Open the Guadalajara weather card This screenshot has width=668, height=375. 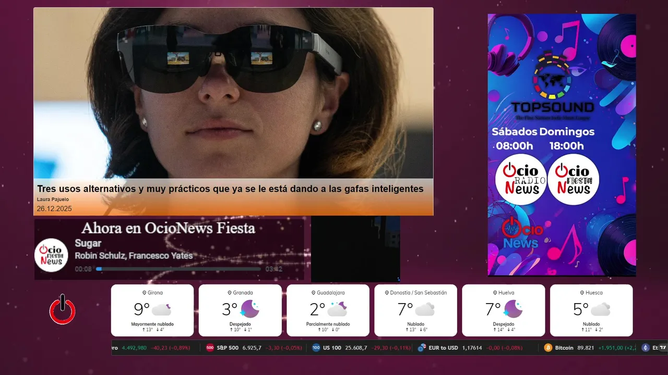328,310
